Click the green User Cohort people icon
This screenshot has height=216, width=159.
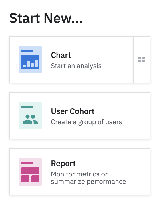(30, 116)
